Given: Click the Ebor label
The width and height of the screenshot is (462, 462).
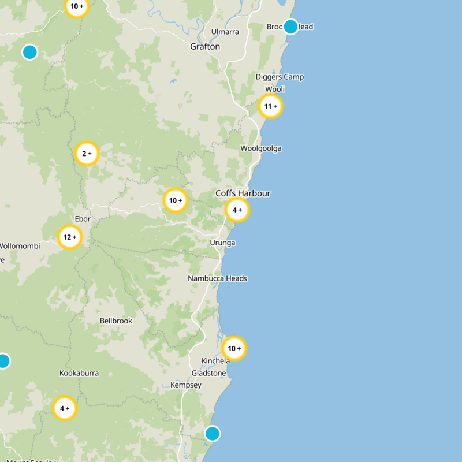Looking at the screenshot, I should pyautogui.click(x=83, y=219).
